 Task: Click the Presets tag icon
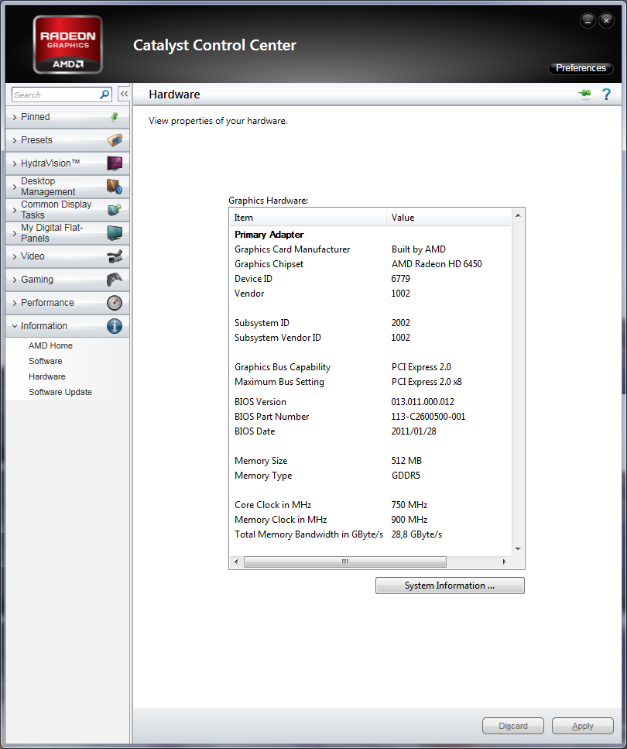point(115,140)
